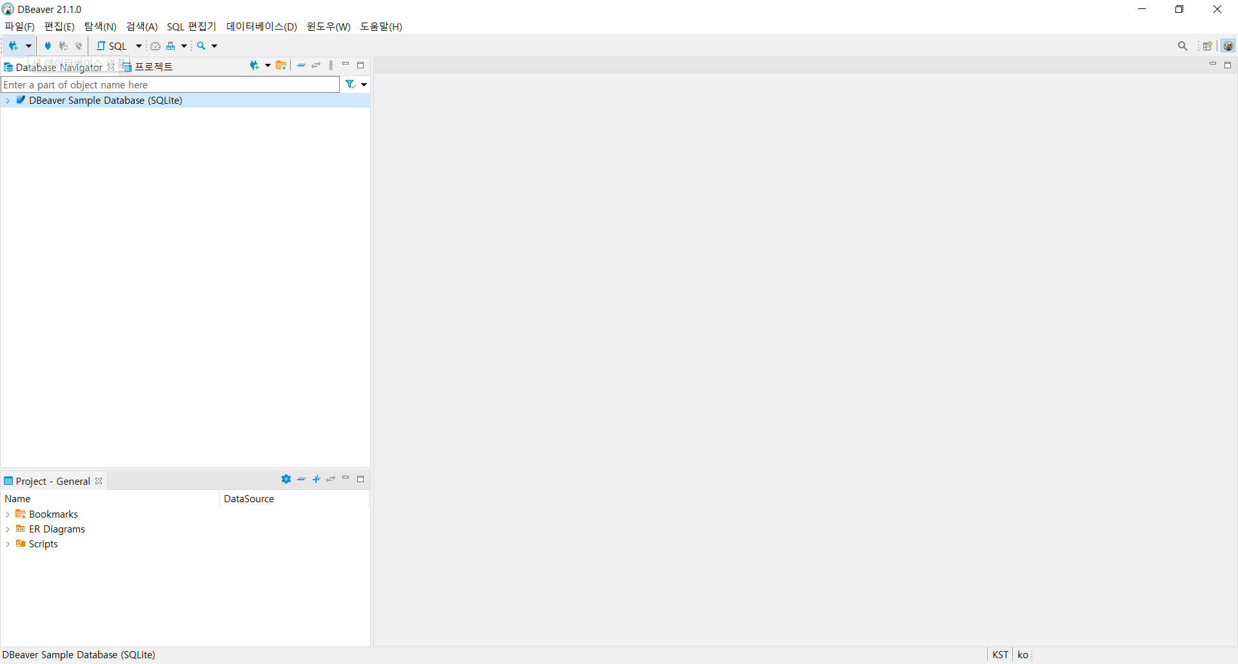
Task: Open the 탐색(N) menu
Action: pyautogui.click(x=100, y=26)
